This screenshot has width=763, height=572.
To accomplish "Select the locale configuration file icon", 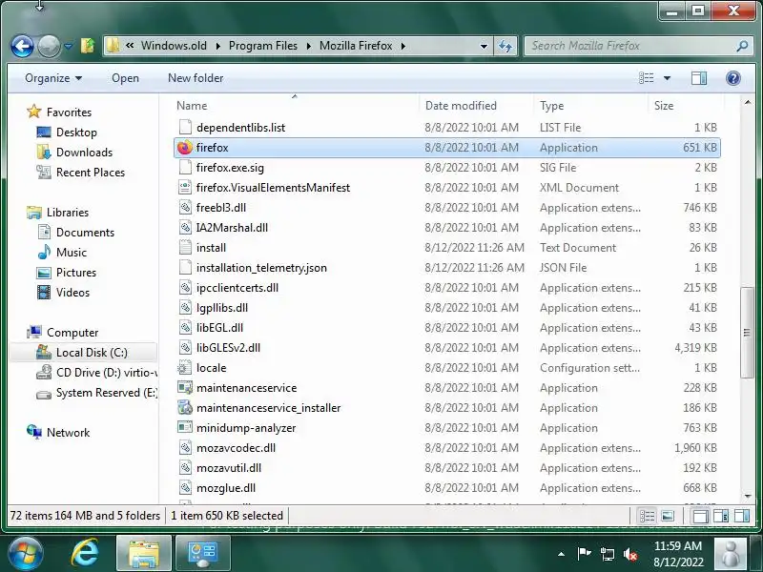I will (185, 368).
